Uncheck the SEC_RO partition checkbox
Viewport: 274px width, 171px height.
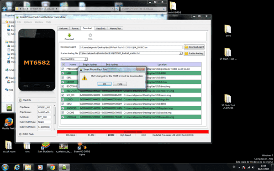click(63, 95)
